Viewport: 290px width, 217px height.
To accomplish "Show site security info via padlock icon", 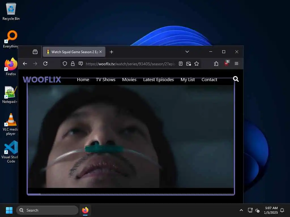I will point(73,64).
